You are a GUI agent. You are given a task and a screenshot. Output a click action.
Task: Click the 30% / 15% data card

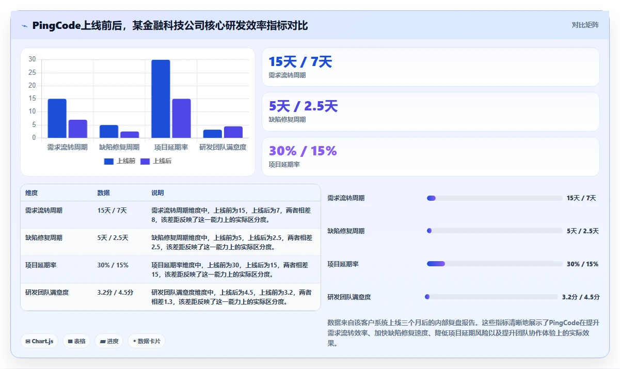[x=431, y=156]
